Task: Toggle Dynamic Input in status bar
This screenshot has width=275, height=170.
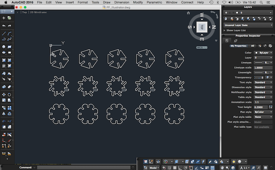Action: [202, 168]
